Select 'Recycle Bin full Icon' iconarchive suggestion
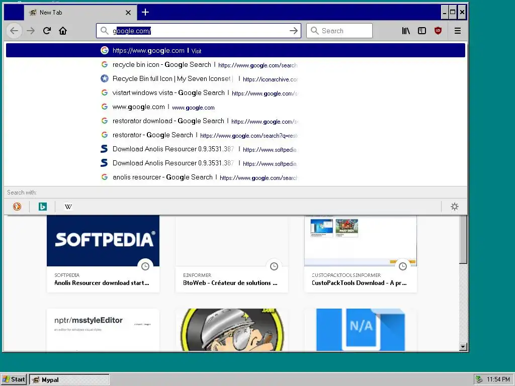Screen dimensions: 515x386 pos(235,79)
